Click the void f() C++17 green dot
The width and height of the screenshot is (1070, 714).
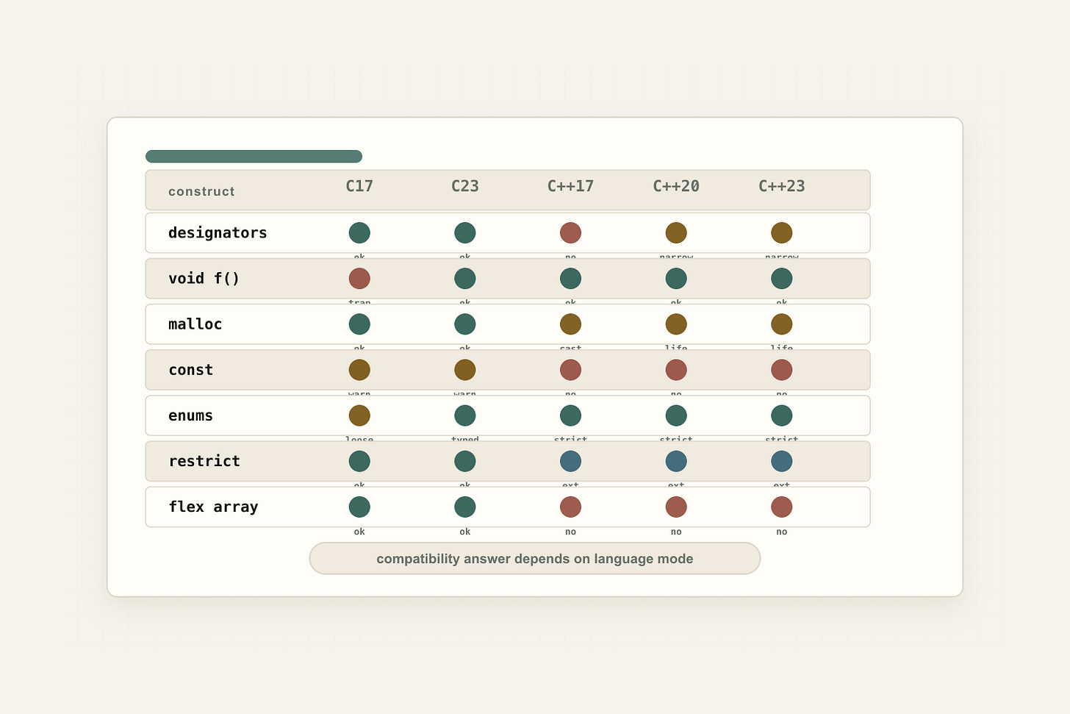(x=570, y=279)
